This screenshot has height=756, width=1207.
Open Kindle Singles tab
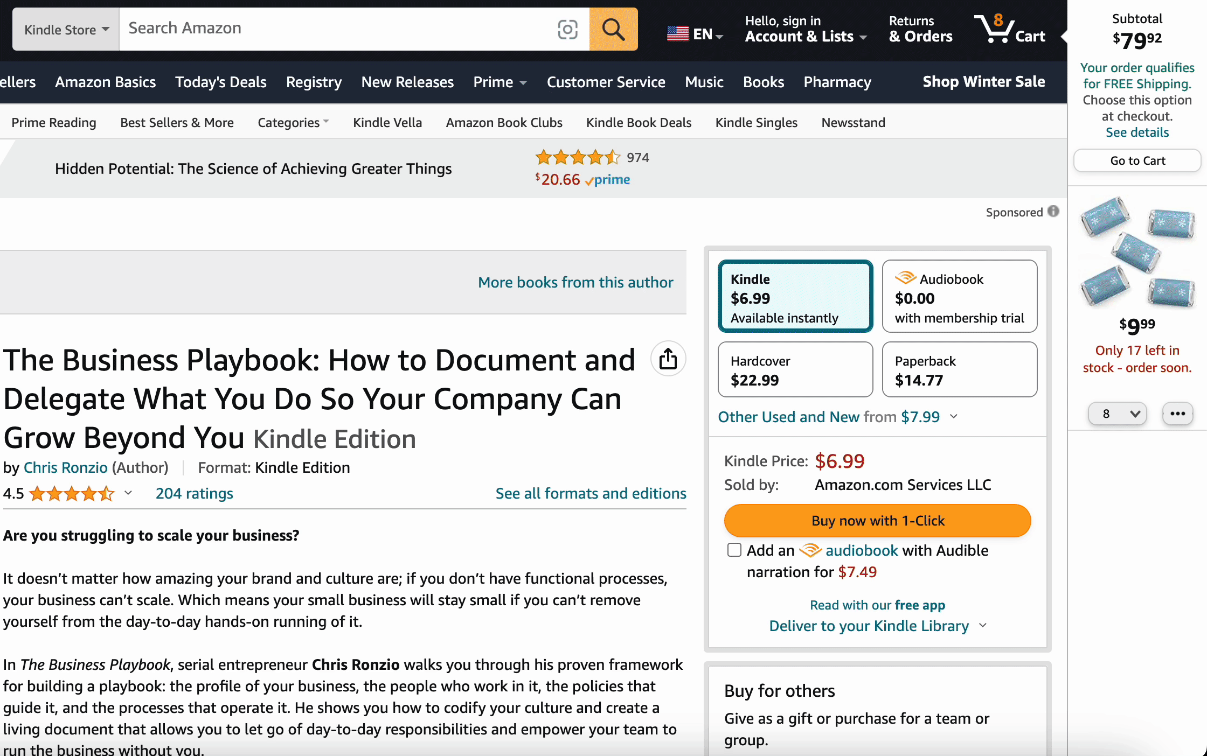[757, 123]
